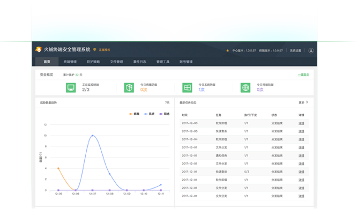The image size is (357, 211).
Task: Click the monitored terminals monitor icon
Action: pos(71,87)
